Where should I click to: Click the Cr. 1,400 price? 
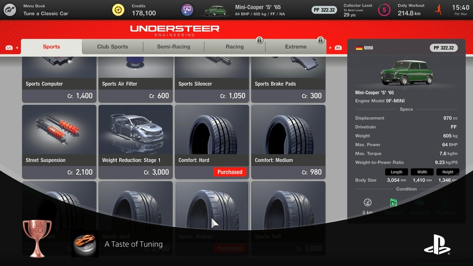point(80,96)
